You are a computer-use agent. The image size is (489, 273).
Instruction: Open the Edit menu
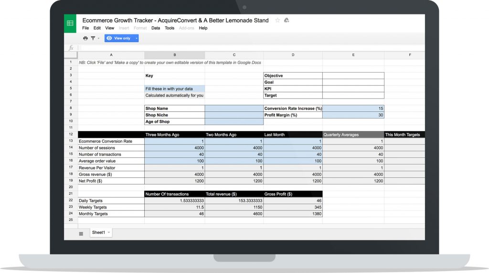coord(97,28)
